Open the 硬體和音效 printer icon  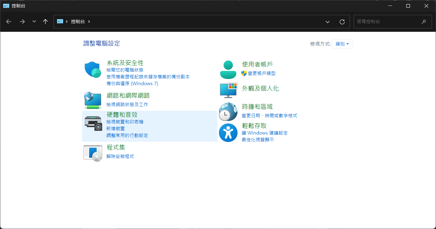93,123
